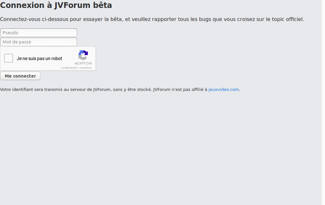This screenshot has width=325, height=205.
Task: Enable the reCAPTCHA human verification check
Action: (x=8, y=58)
